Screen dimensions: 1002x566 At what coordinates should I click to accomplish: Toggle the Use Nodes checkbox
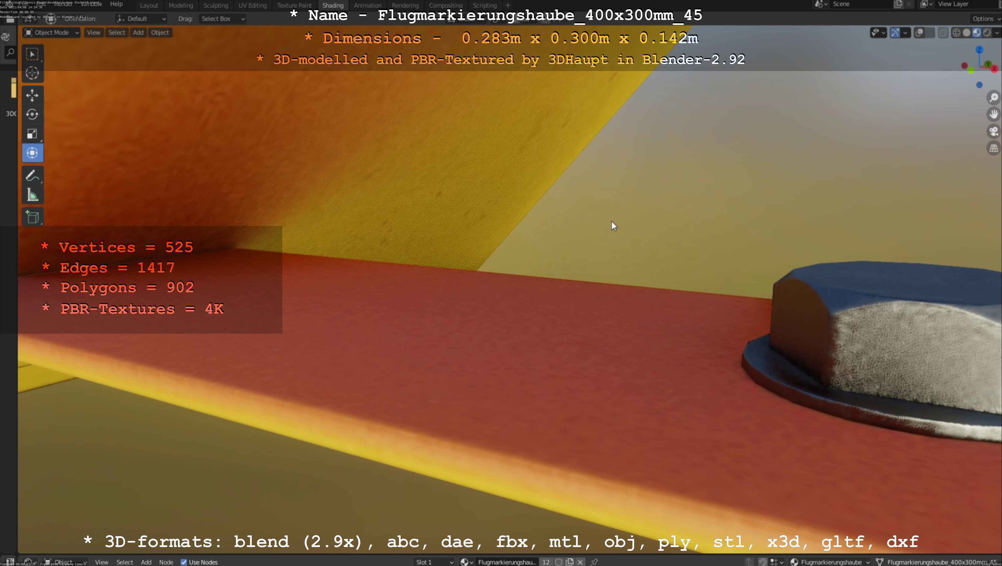[x=184, y=562]
